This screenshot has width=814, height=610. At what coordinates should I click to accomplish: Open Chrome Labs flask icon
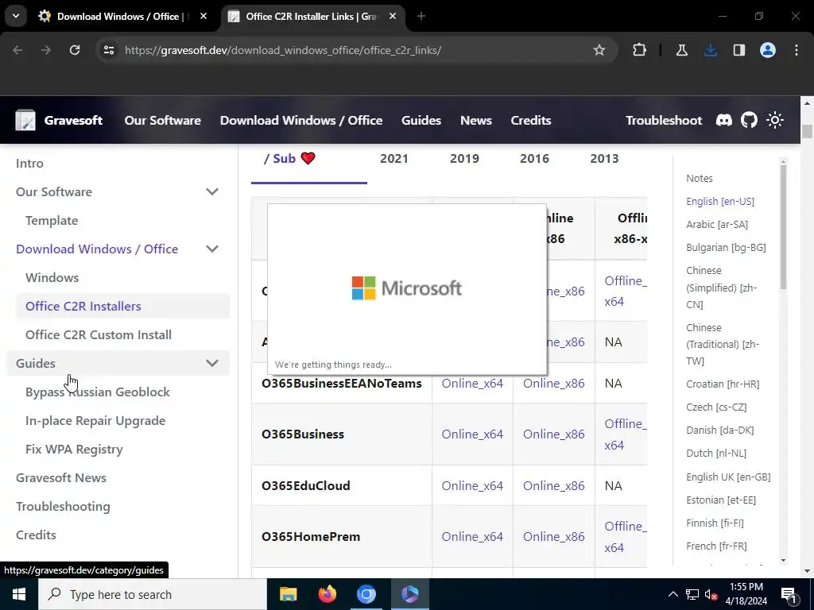coord(681,50)
